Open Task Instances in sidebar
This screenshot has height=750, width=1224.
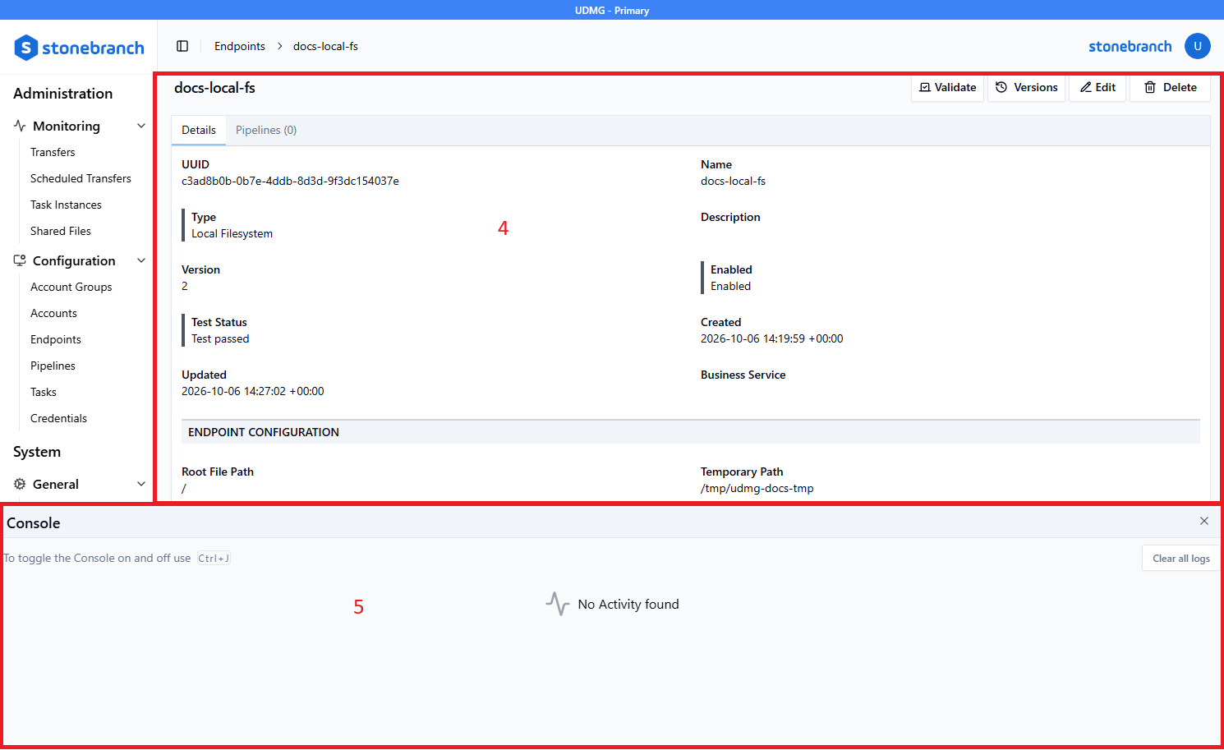click(x=66, y=205)
